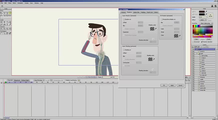Screen dimensions: 218x120
Task: Enable the Shadow on checkbox
Action: [124, 19]
